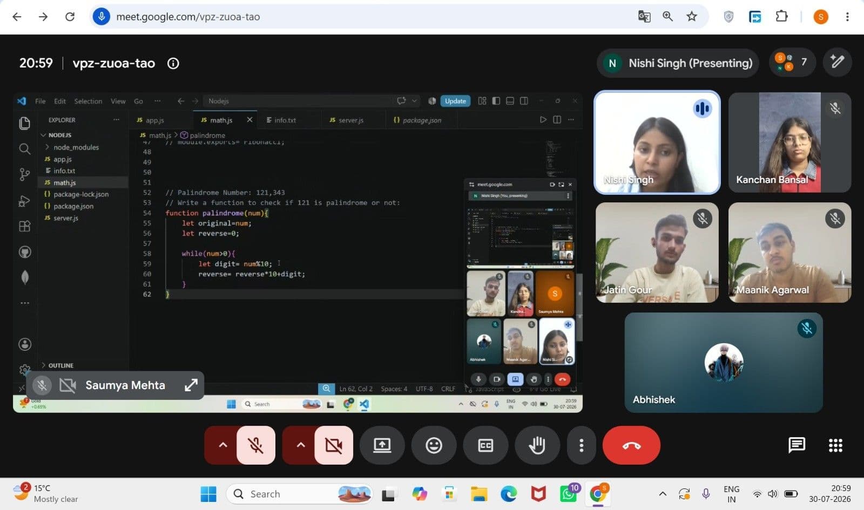Image resolution: width=864 pixels, height=510 pixels.
Task: Collapse the NODEJS folder header in shared Explorer
Action: click(x=59, y=135)
